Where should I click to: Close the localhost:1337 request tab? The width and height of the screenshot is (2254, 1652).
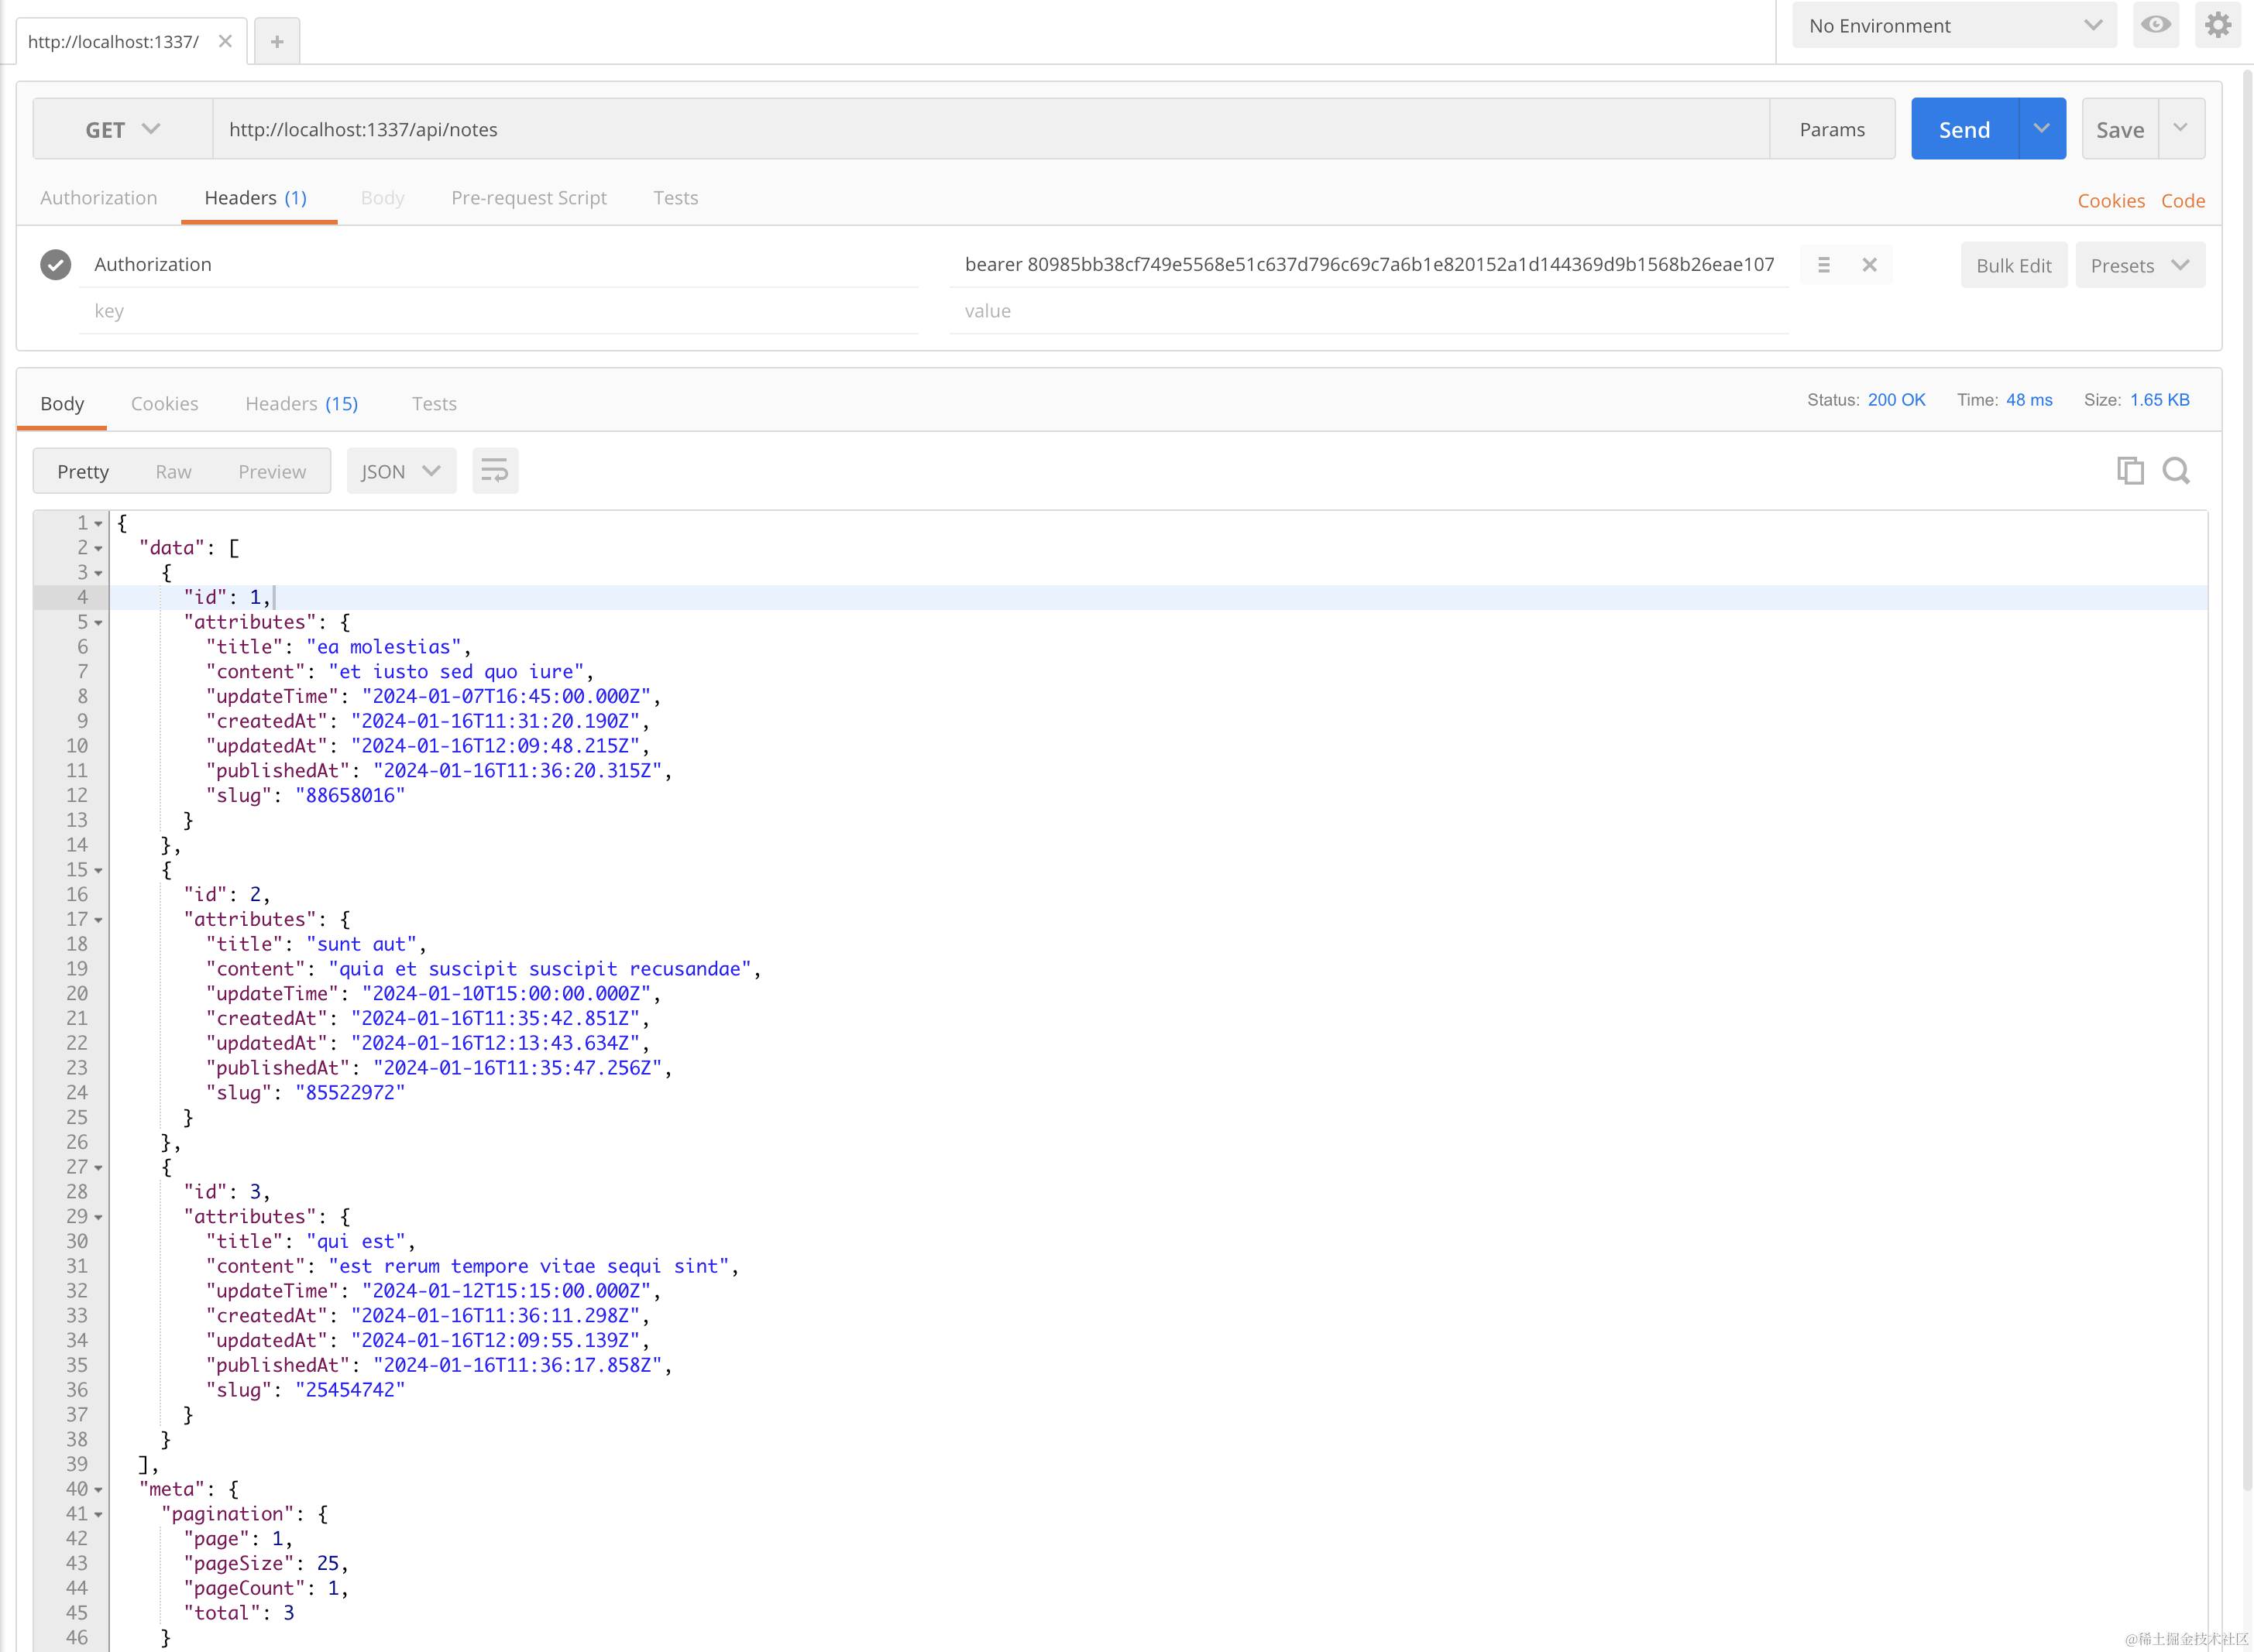[225, 41]
